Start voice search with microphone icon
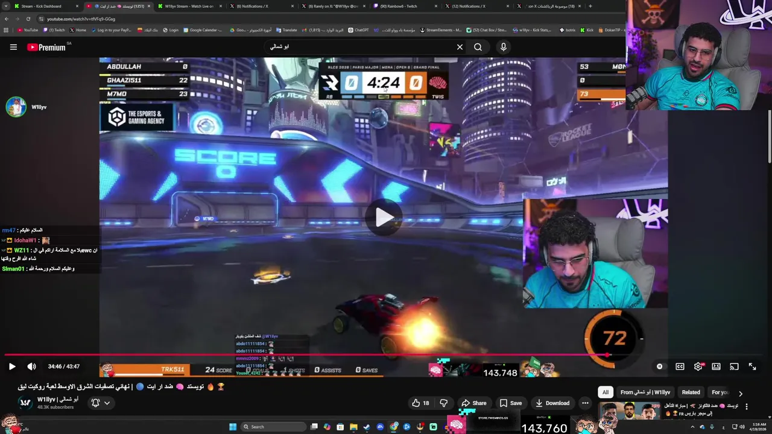 [504, 47]
